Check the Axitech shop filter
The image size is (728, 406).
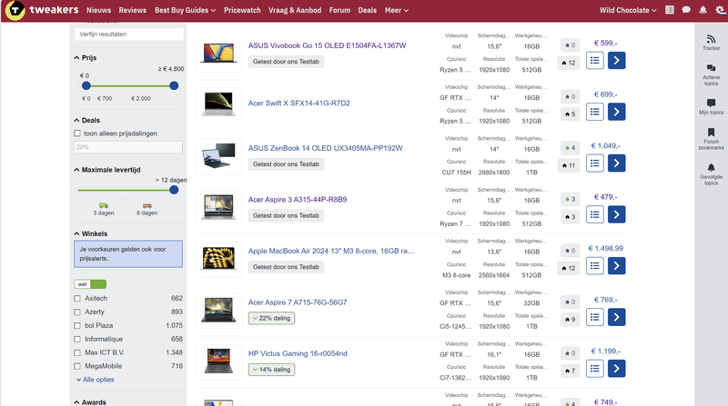(x=77, y=299)
